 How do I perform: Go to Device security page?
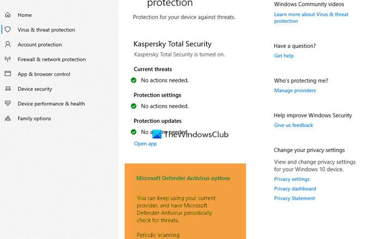point(35,89)
